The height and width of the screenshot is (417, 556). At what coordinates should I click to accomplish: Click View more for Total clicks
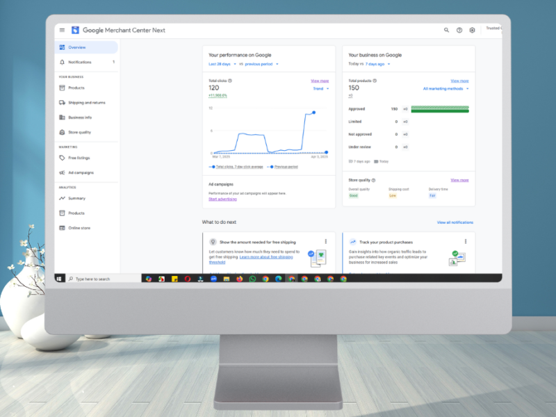tap(320, 81)
